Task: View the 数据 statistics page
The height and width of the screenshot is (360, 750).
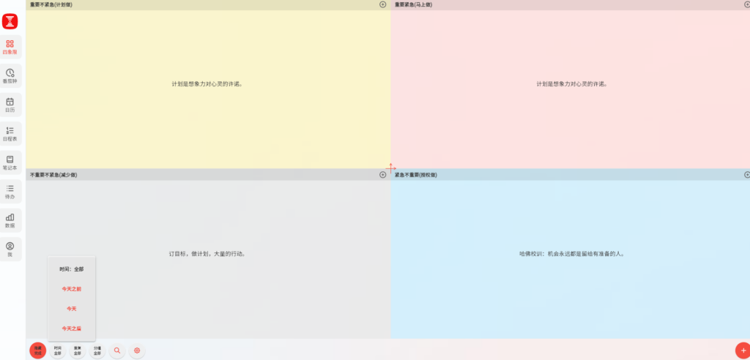Action: (x=10, y=220)
